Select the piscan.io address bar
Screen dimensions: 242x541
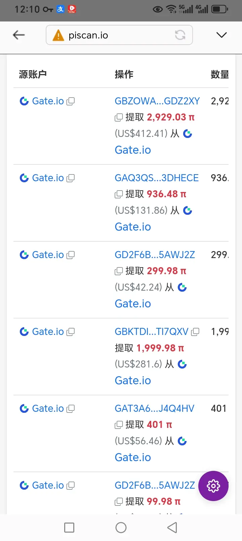[x=119, y=35]
